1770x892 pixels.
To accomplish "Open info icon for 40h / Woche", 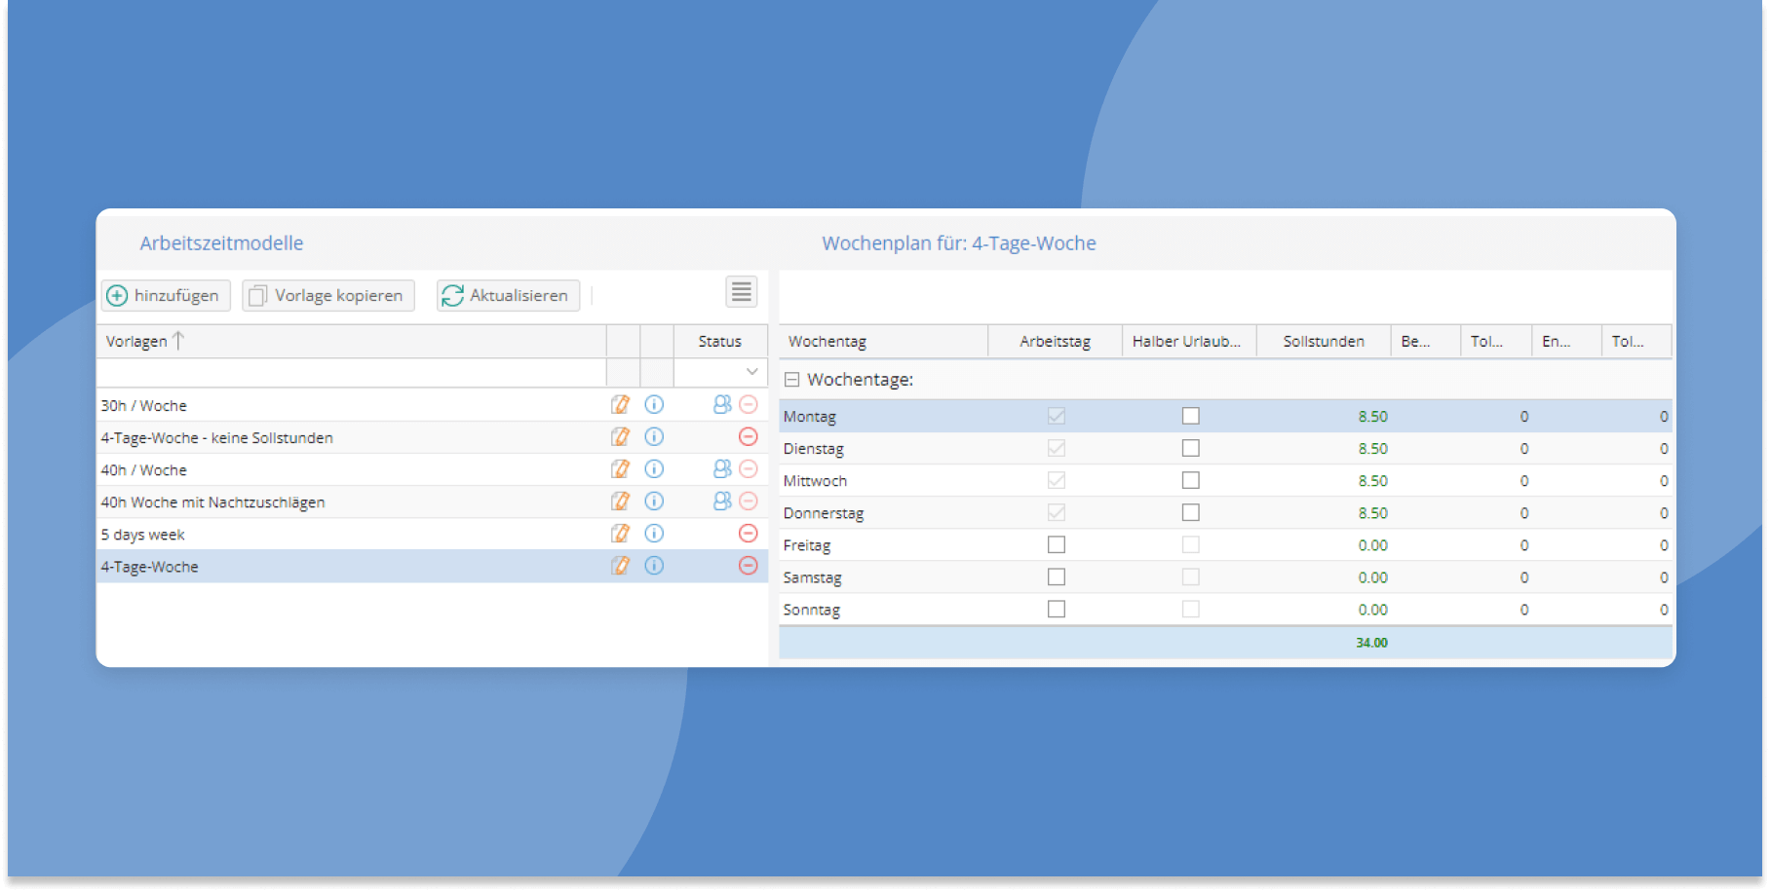I will (x=654, y=469).
